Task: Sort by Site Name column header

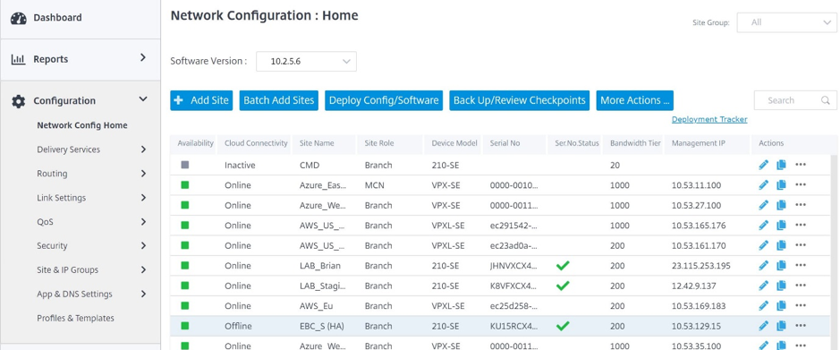Action: coord(317,143)
